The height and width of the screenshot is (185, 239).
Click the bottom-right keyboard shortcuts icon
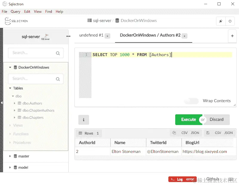231,179
